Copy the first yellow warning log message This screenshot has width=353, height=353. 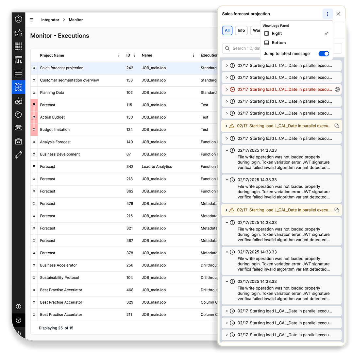(x=337, y=126)
